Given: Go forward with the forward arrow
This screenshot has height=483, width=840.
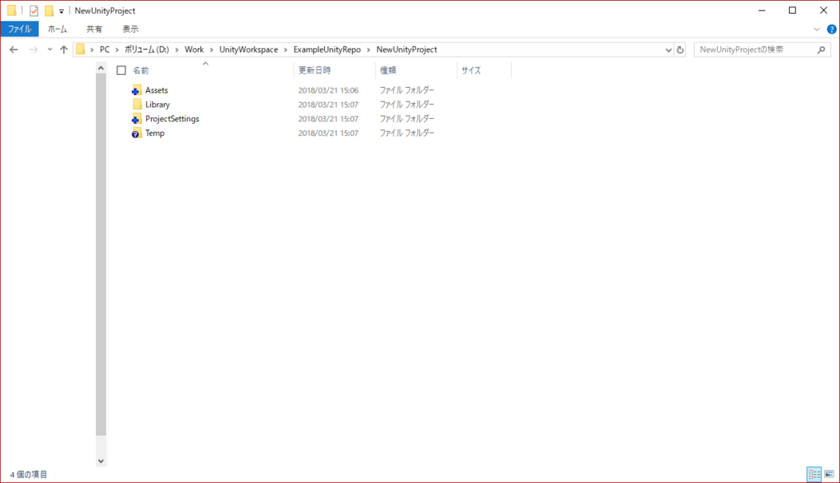Looking at the screenshot, I should [x=34, y=49].
